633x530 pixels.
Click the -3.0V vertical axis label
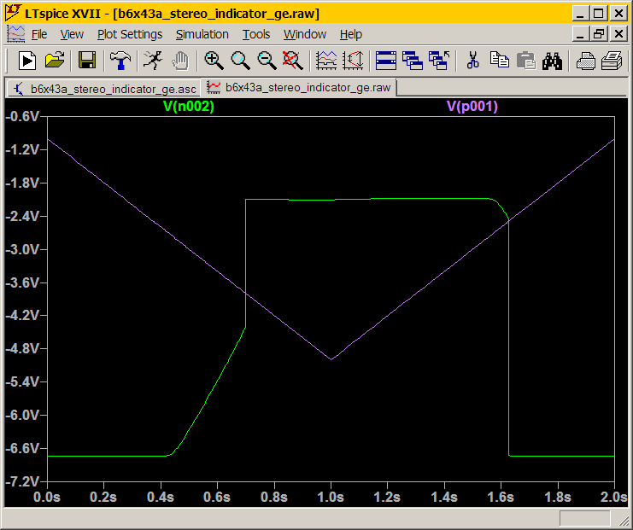coord(22,249)
